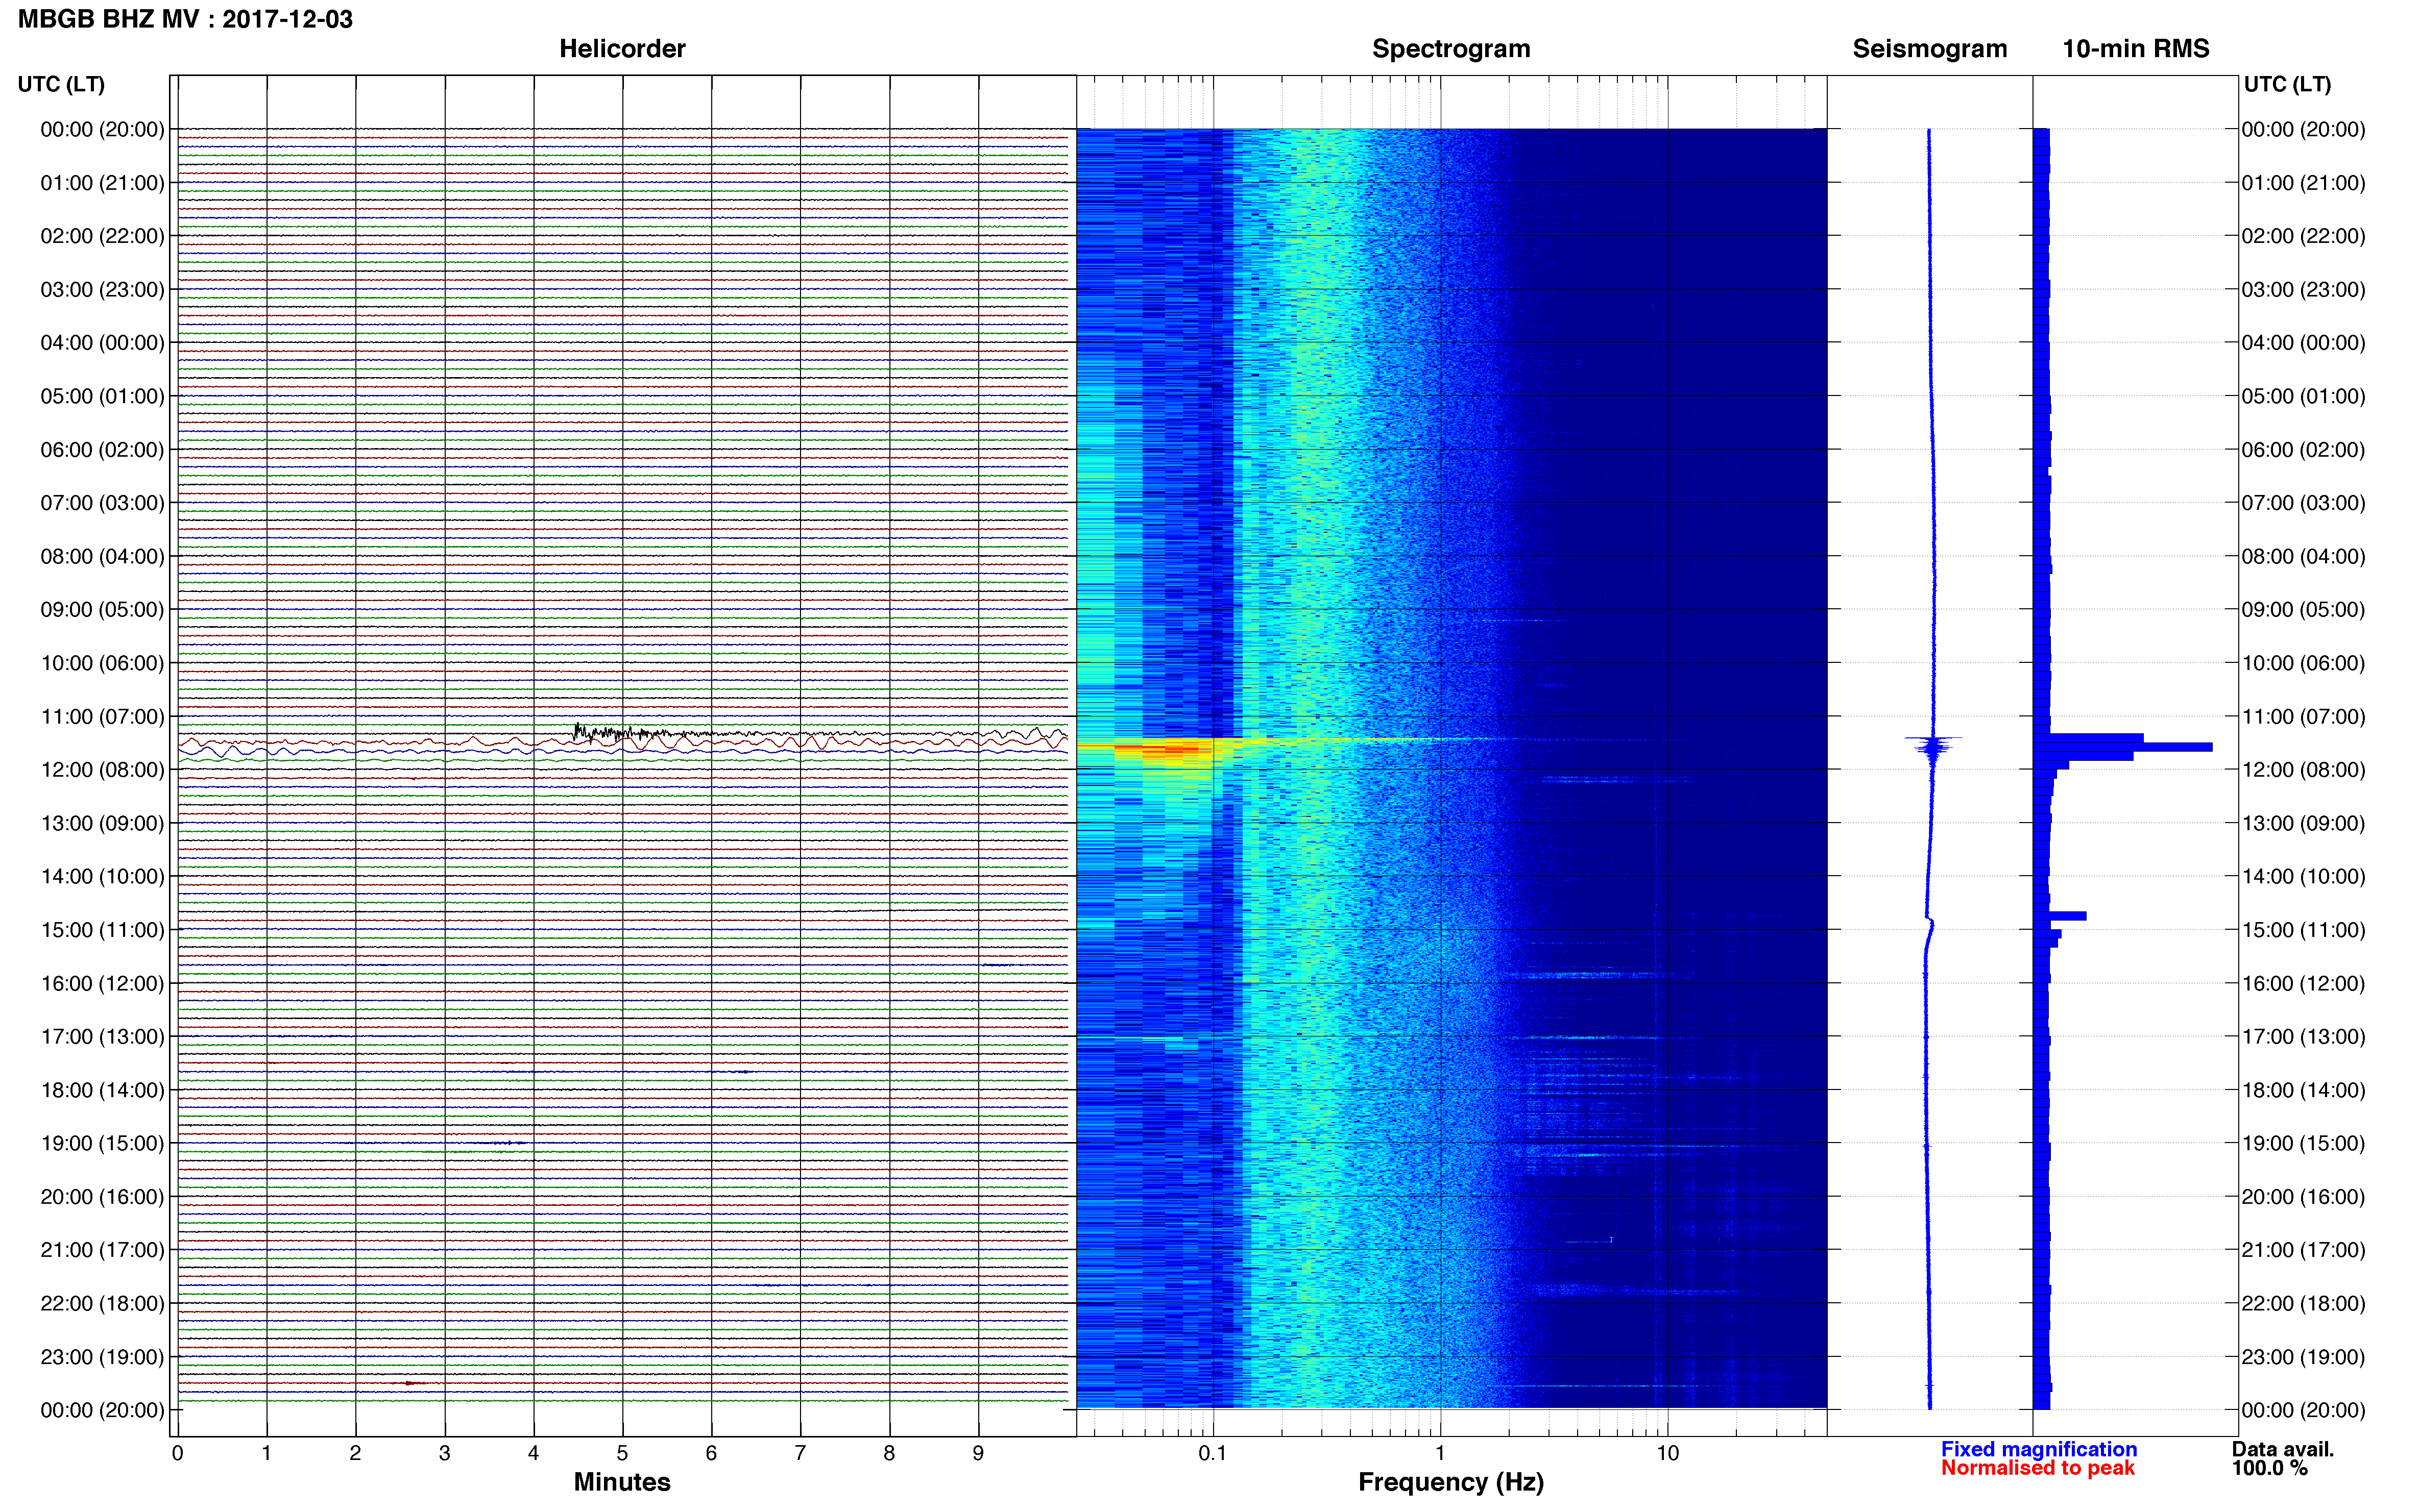The width and height of the screenshot is (2420, 1512).
Task: Click the 'Helicorder' panel heading
Action: tap(622, 48)
